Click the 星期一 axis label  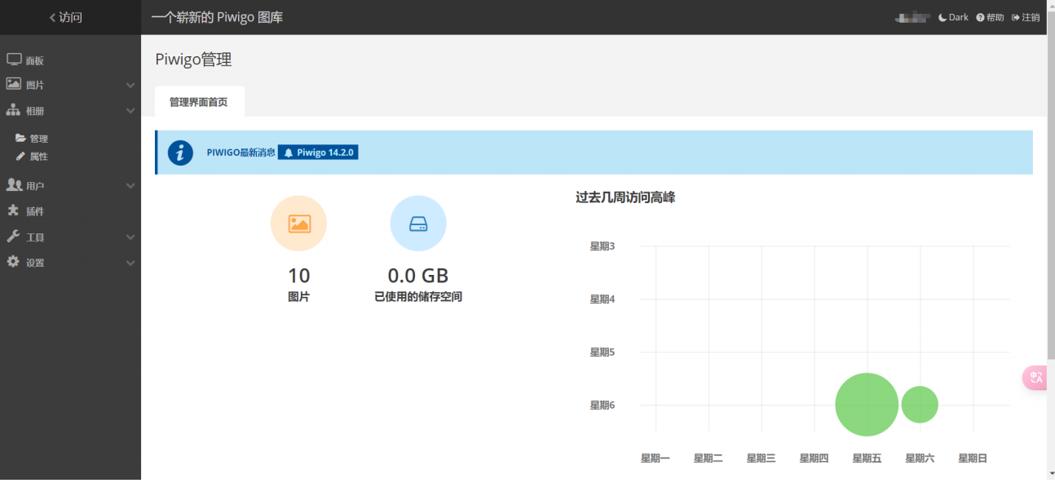pyautogui.click(x=656, y=459)
